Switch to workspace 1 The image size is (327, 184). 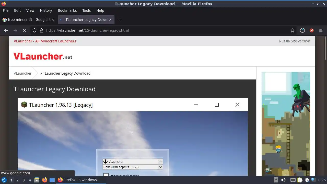(x=11, y=180)
